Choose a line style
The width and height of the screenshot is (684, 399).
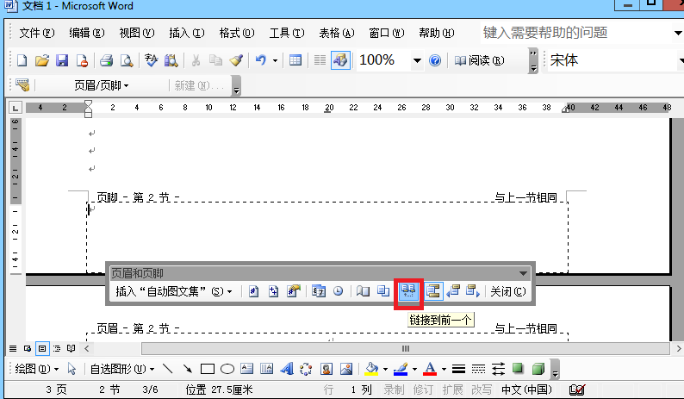pyautogui.click(x=458, y=369)
